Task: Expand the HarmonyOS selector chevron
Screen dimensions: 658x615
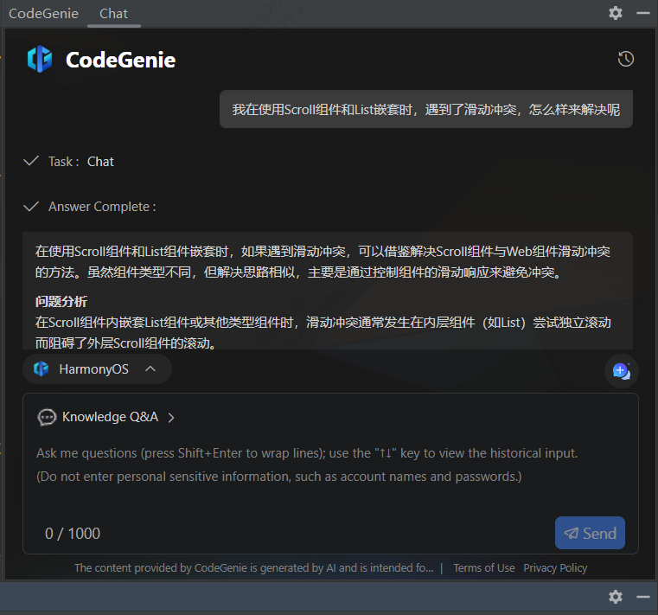Action: [150, 369]
